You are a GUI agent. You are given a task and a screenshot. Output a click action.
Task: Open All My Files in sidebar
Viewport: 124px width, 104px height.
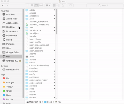click(11, 19)
